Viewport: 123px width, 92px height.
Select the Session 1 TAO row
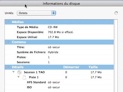pyautogui.click(x=59, y=72)
